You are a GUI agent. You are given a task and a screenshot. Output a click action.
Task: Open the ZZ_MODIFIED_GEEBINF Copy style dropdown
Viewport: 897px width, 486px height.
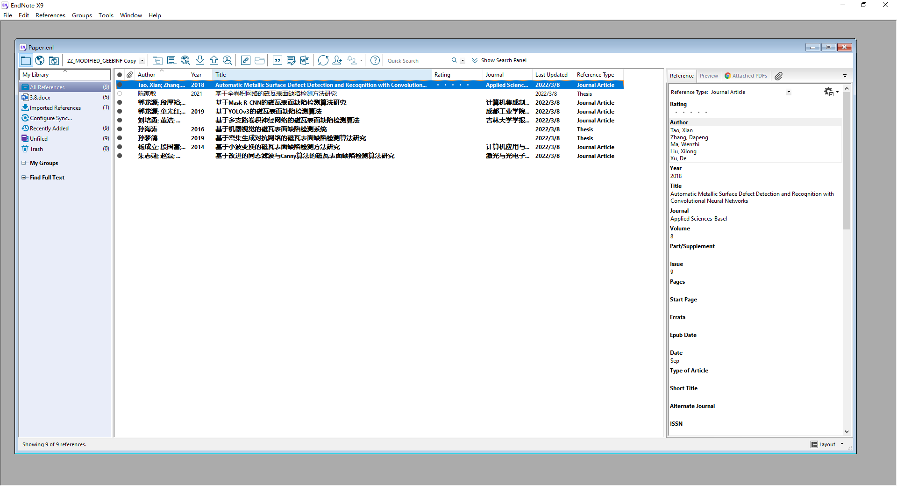tap(142, 61)
